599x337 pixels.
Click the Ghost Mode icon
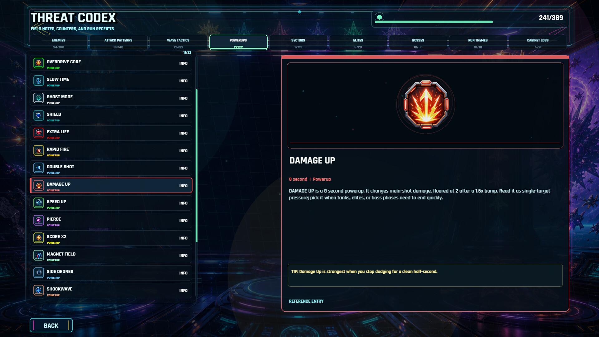coord(38,98)
